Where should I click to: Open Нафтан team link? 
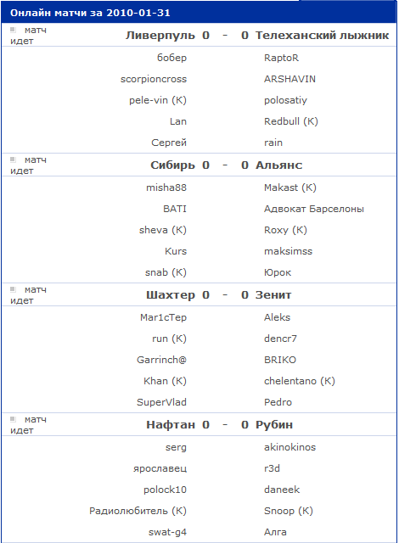(171, 425)
